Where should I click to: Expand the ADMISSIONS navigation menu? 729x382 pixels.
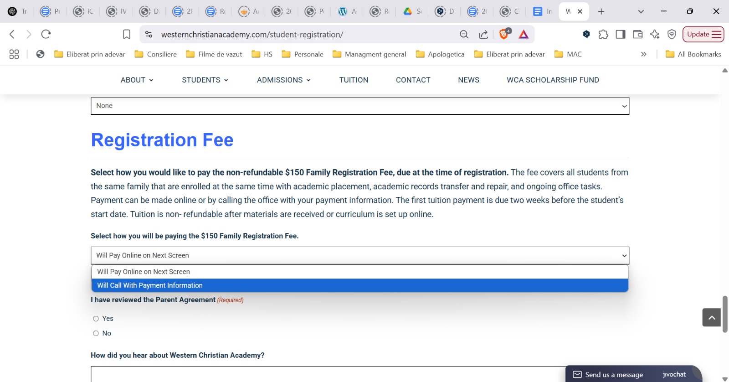tap(283, 80)
